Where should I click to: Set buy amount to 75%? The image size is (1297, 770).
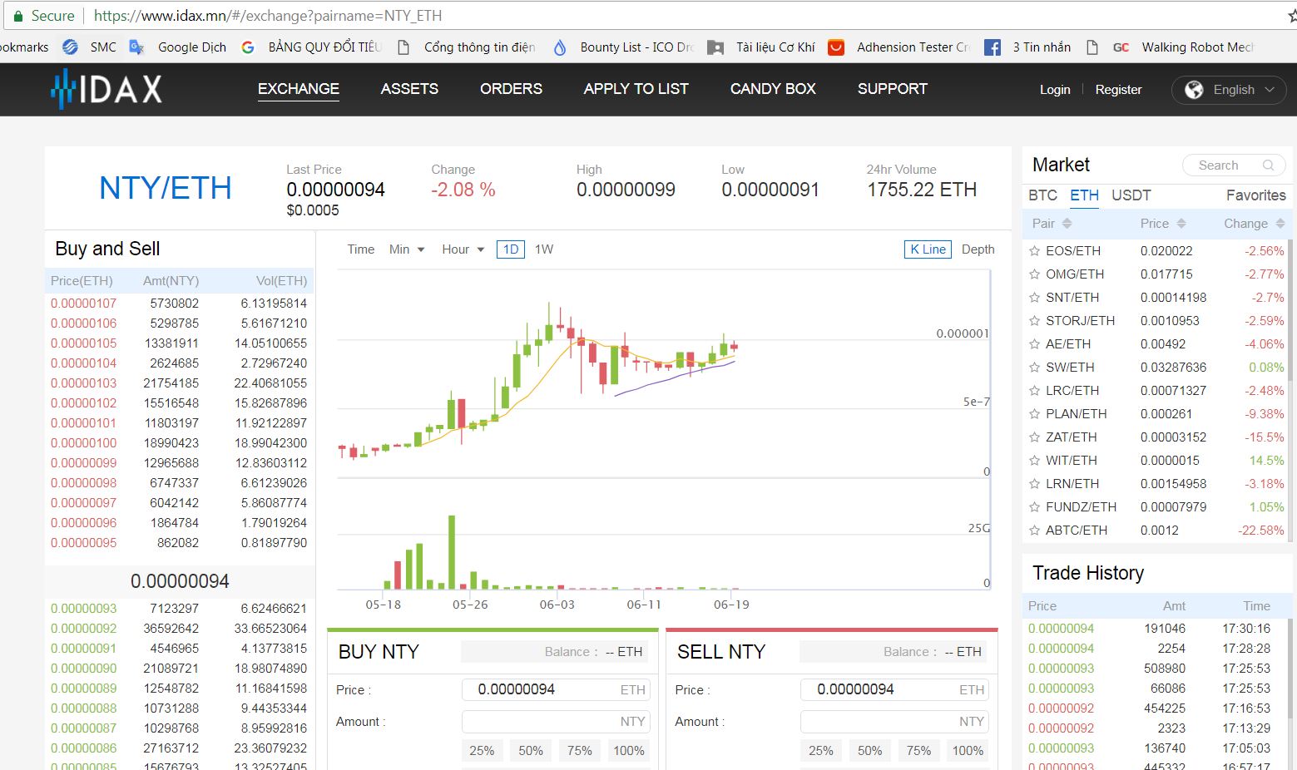click(580, 751)
